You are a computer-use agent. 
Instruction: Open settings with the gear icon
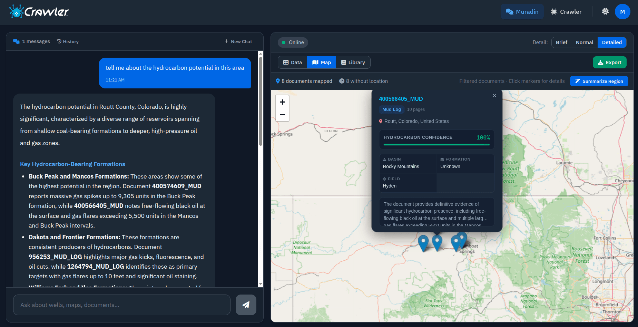[605, 11]
